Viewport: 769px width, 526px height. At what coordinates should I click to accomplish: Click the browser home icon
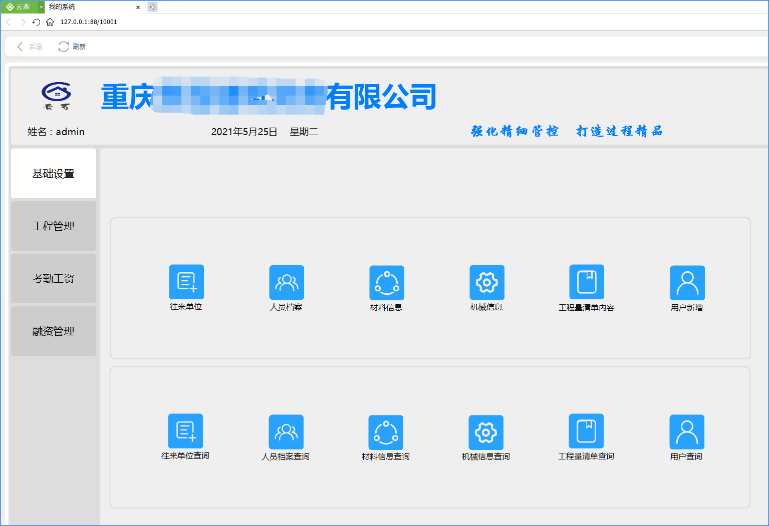point(50,22)
